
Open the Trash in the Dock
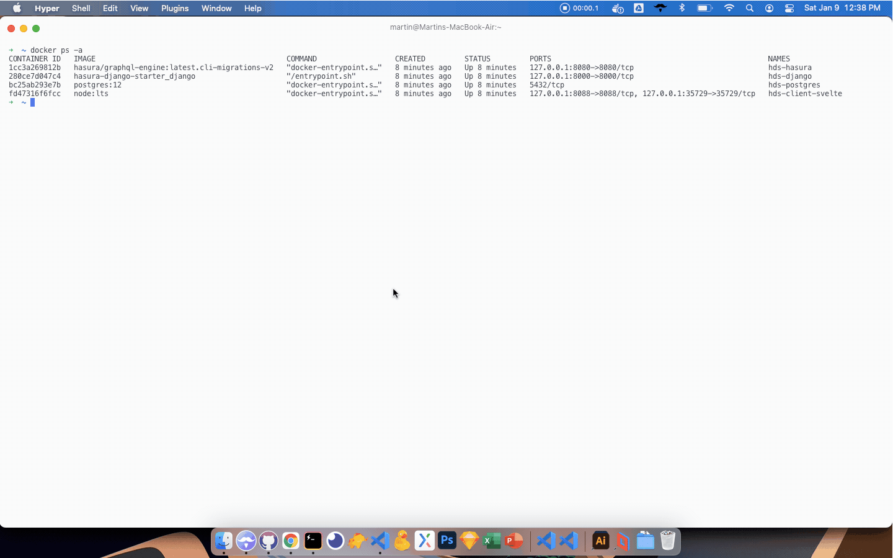click(667, 541)
